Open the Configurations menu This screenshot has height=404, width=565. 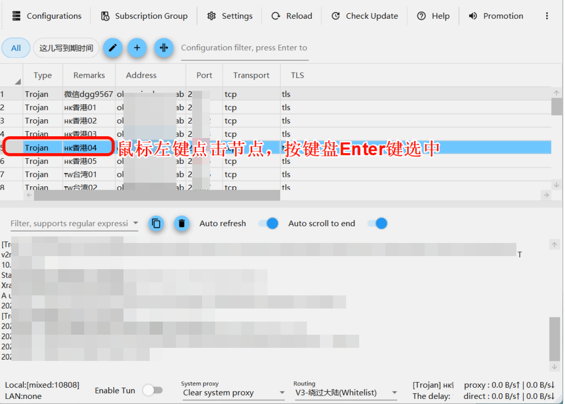[x=47, y=16]
